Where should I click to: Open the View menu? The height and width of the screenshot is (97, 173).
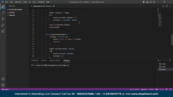point(25,2)
